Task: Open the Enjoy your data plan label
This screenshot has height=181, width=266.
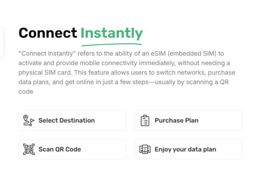Action: (x=185, y=149)
